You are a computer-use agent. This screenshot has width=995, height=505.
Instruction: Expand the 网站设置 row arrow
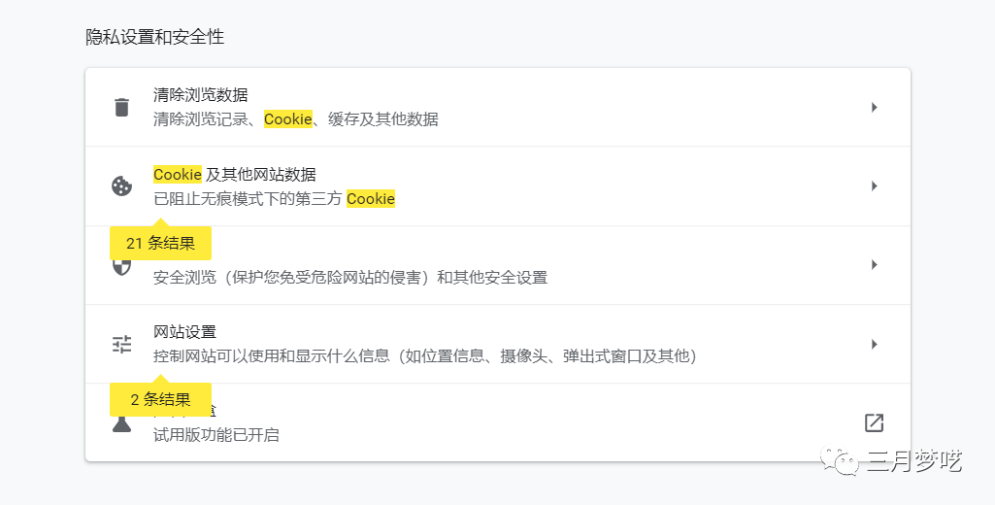click(874, 344)
